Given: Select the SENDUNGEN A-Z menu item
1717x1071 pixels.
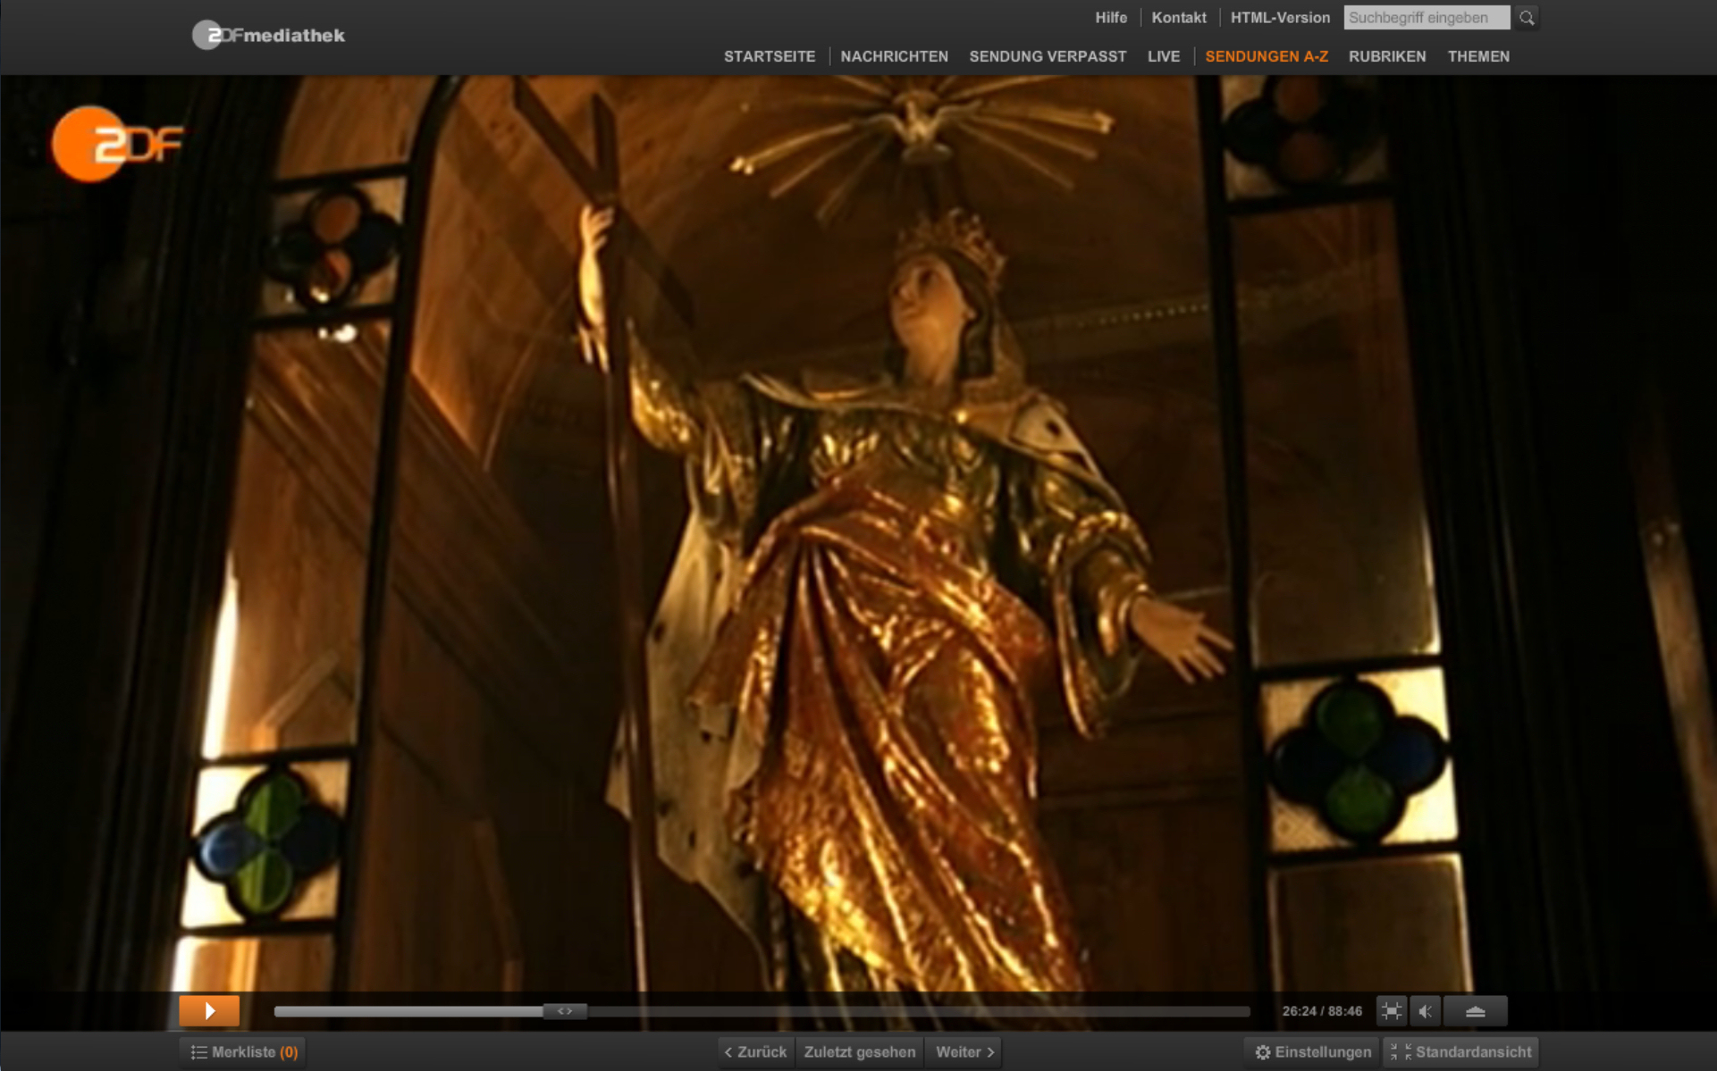Looking at the screenshot, I should click(x=1266, y=56).
